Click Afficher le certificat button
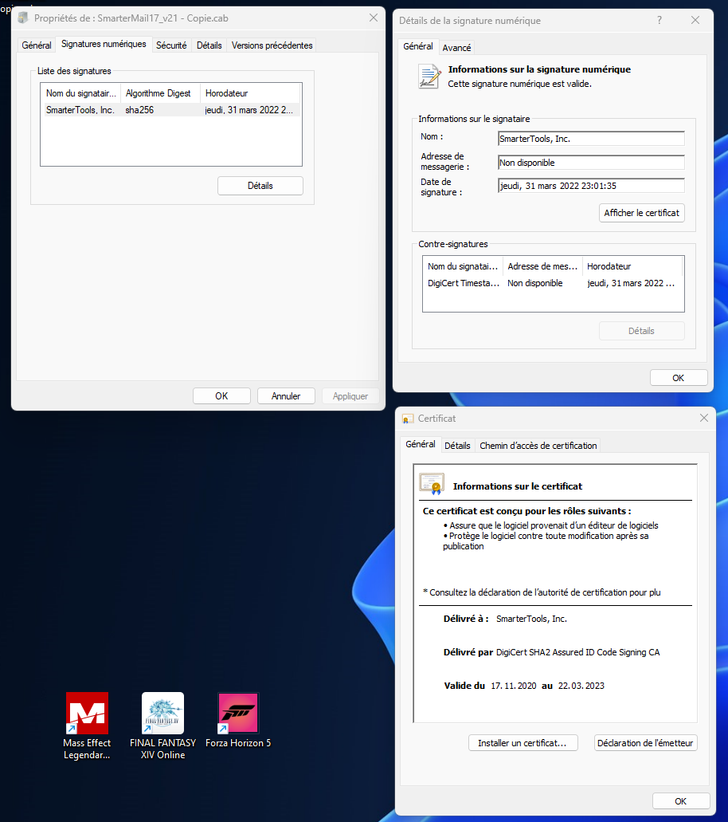This screenshot has height=822, width=728. (641, 213)
